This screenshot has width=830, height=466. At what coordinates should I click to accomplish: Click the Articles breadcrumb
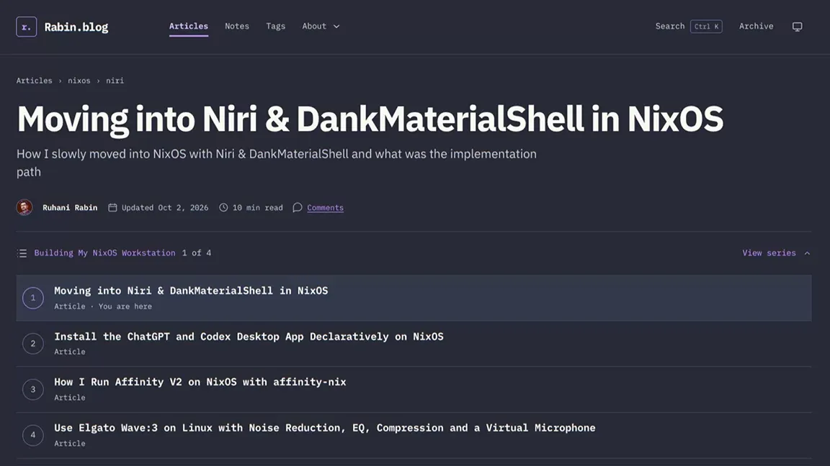coord(35,81)
